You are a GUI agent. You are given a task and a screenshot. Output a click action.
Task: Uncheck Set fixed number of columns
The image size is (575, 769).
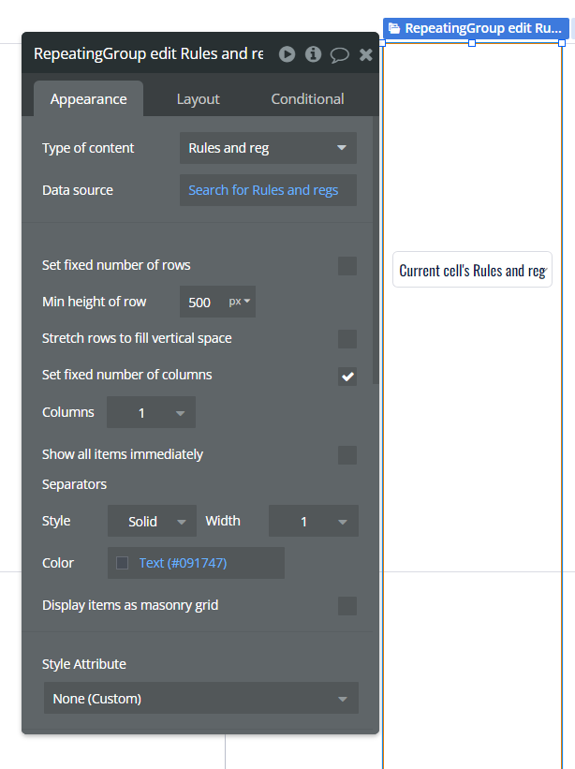tap(347, 376)
